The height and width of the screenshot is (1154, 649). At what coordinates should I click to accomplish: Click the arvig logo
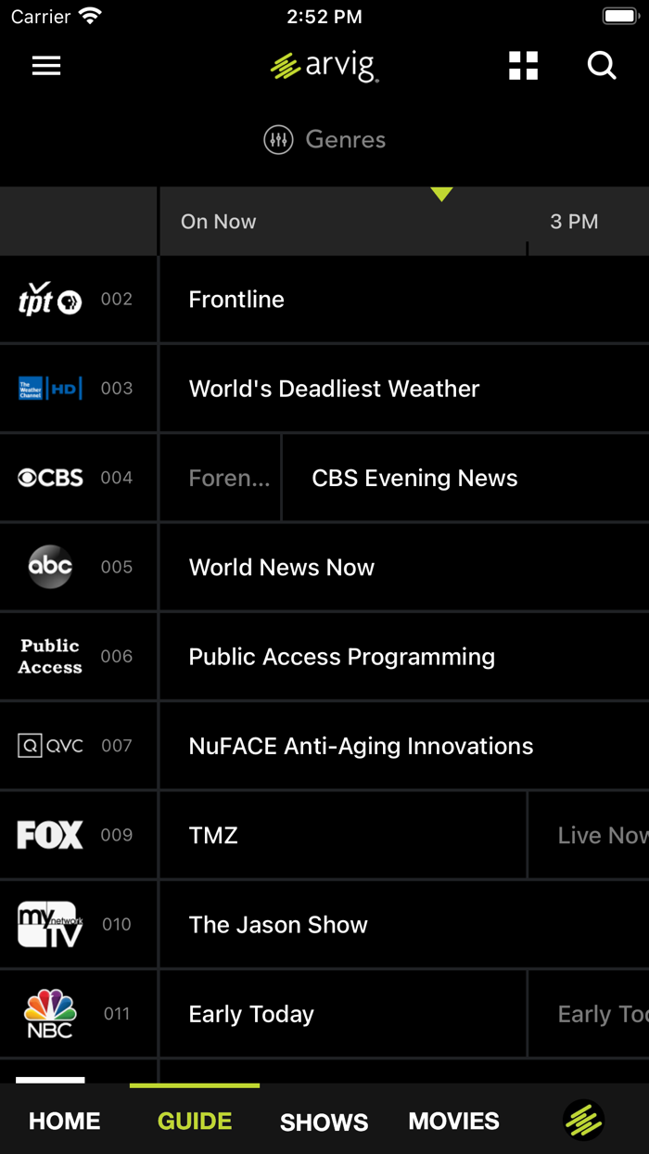tap(324, 65)
